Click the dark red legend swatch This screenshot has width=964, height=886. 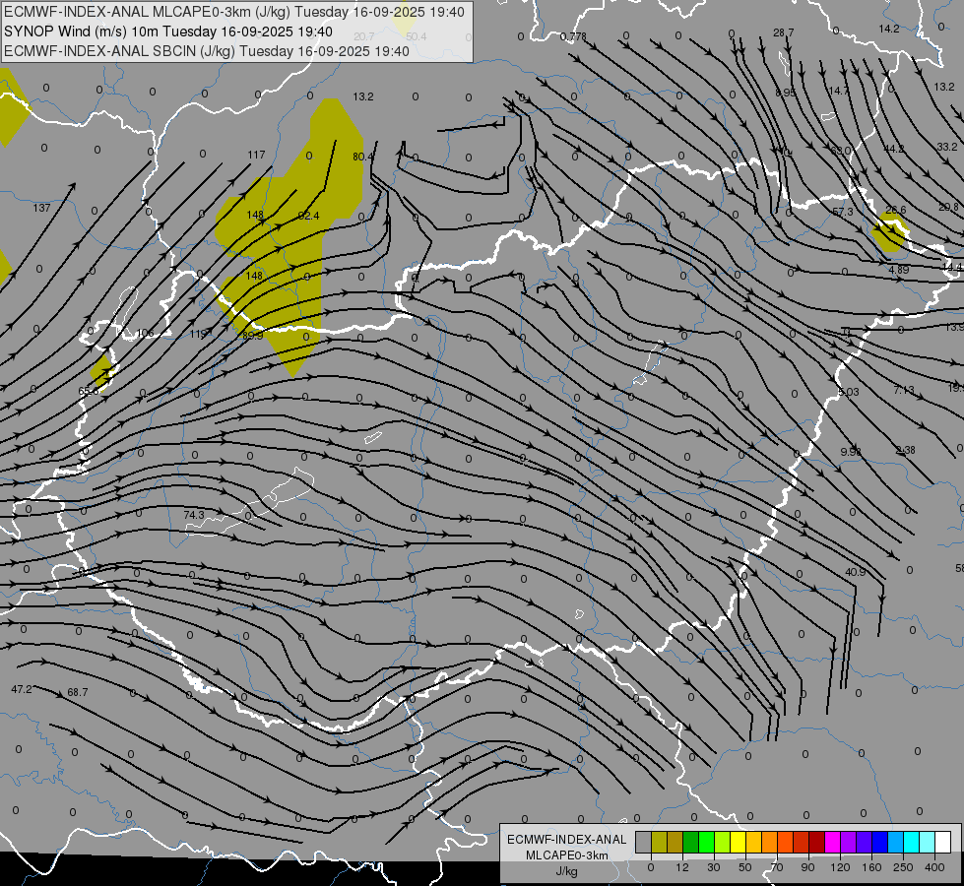coord(817,843)
